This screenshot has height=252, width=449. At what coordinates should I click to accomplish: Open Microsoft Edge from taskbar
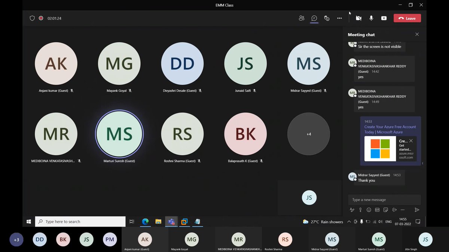click(145, 221)
